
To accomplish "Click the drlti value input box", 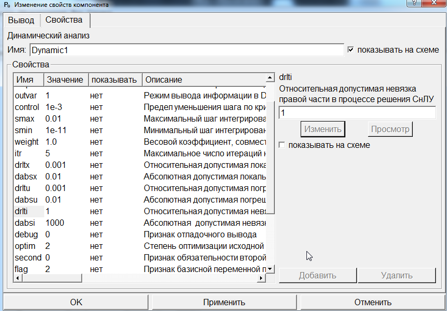I will (357, 113).
